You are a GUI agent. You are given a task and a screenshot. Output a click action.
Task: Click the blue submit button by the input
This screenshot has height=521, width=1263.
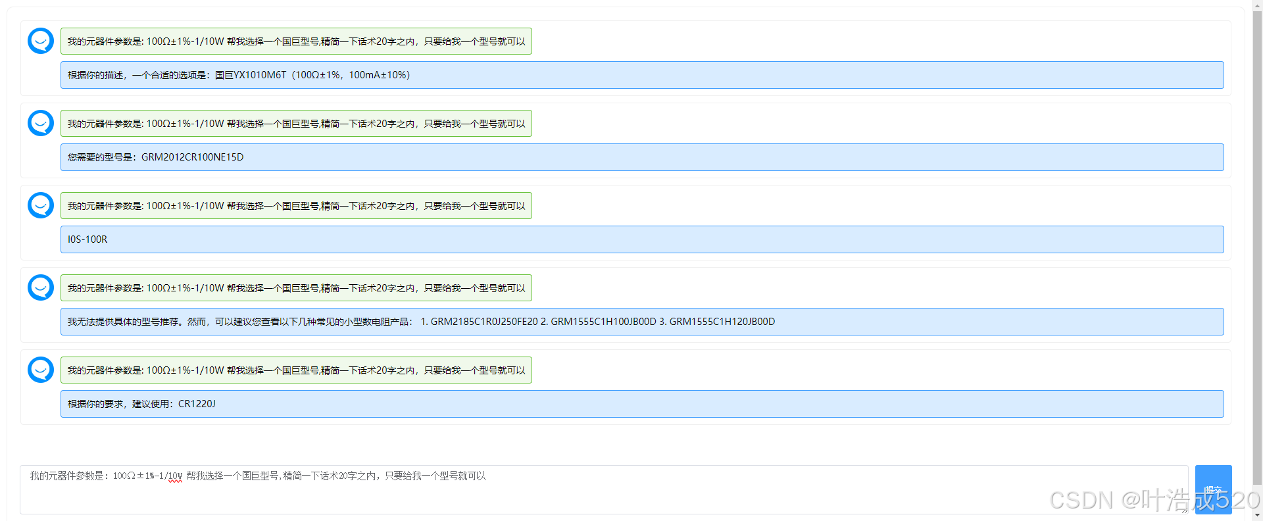coord(1213,489)
